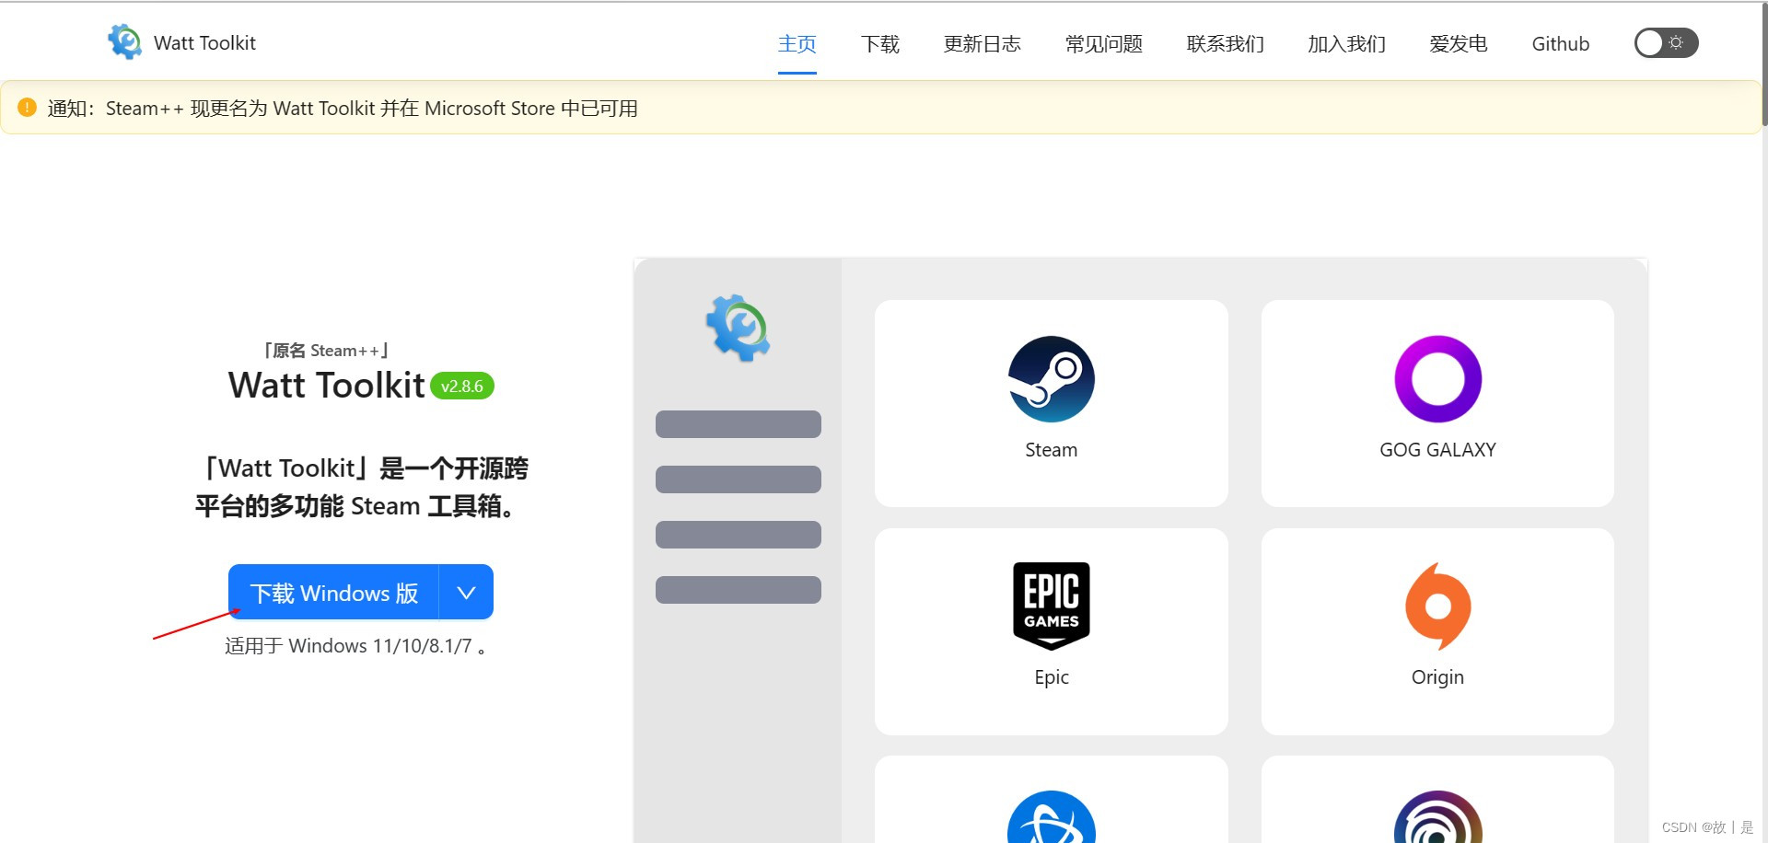Open the 主页 tab
The height and width of the screenshot is (843, 1768).
(797, 44)
